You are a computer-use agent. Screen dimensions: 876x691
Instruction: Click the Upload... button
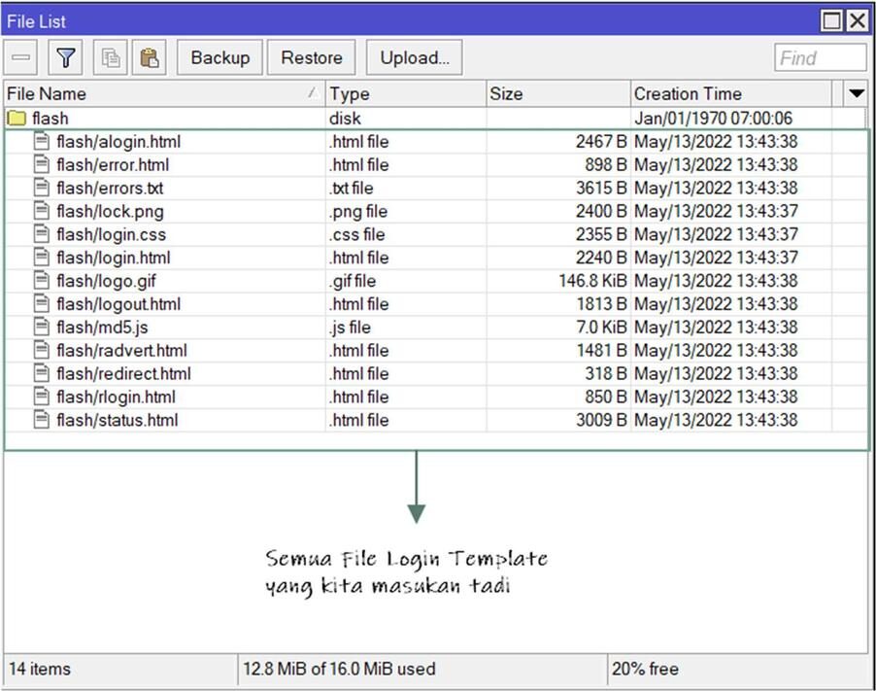(415, 58)
